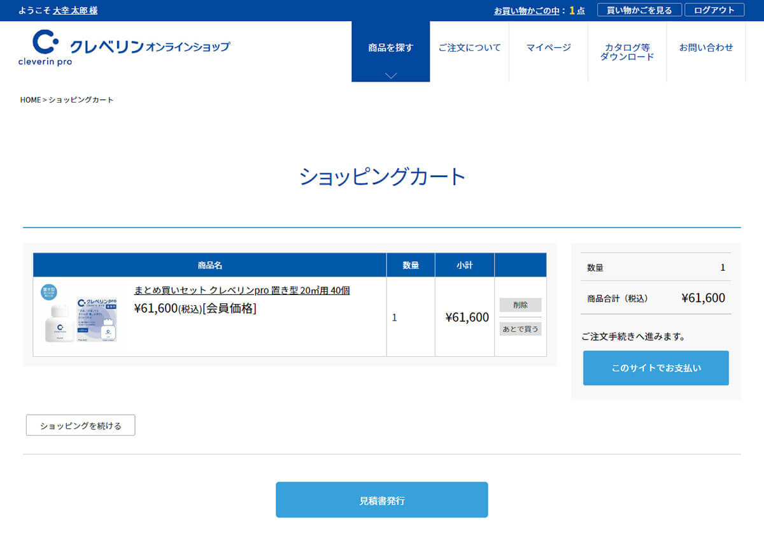Click ショッピングを続ける button
Viewport: 764px width, 534px height.
(80, 425)
